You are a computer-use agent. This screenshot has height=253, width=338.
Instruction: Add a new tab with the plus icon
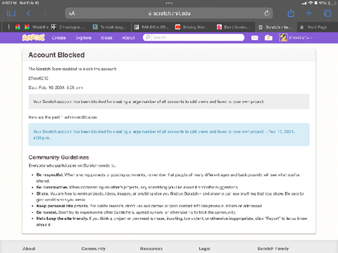tap(309, 13)
